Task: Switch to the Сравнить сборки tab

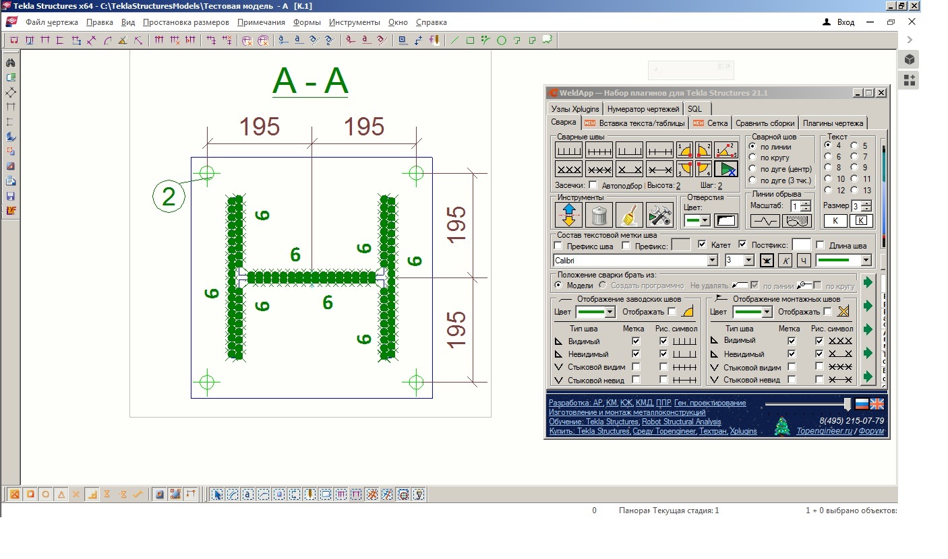Action: [x=765, y=123]
